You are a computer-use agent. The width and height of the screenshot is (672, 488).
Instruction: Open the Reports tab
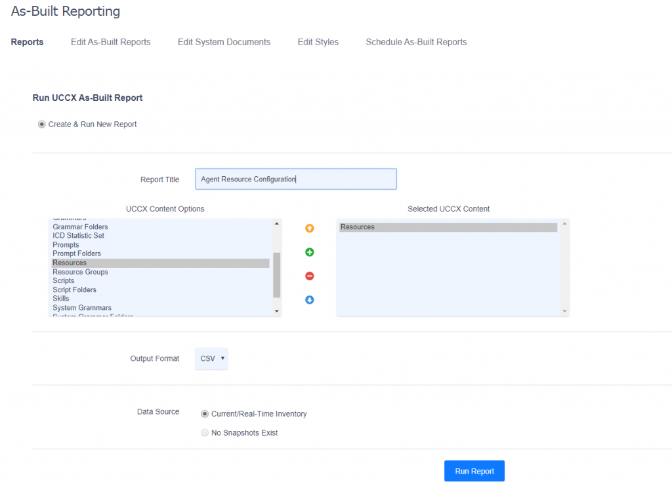point(27,42)
